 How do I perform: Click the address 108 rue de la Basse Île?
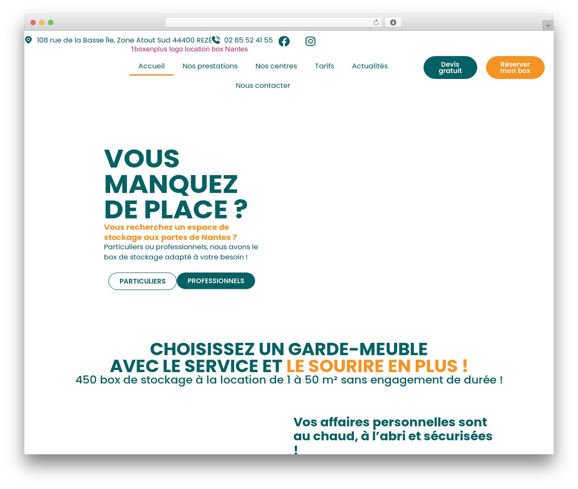[124, 40]
